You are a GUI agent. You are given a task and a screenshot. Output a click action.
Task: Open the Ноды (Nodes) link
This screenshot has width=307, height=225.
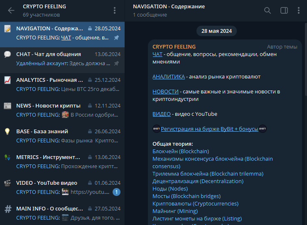[x=170, y=189]
